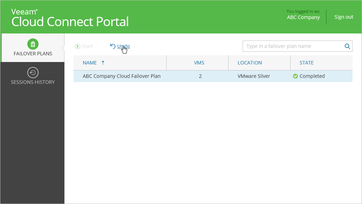Click the Failover Plans clipboard icon
The width and height of the screenshot is (362, 204).
pyautogui.click(x=33, y=44)
